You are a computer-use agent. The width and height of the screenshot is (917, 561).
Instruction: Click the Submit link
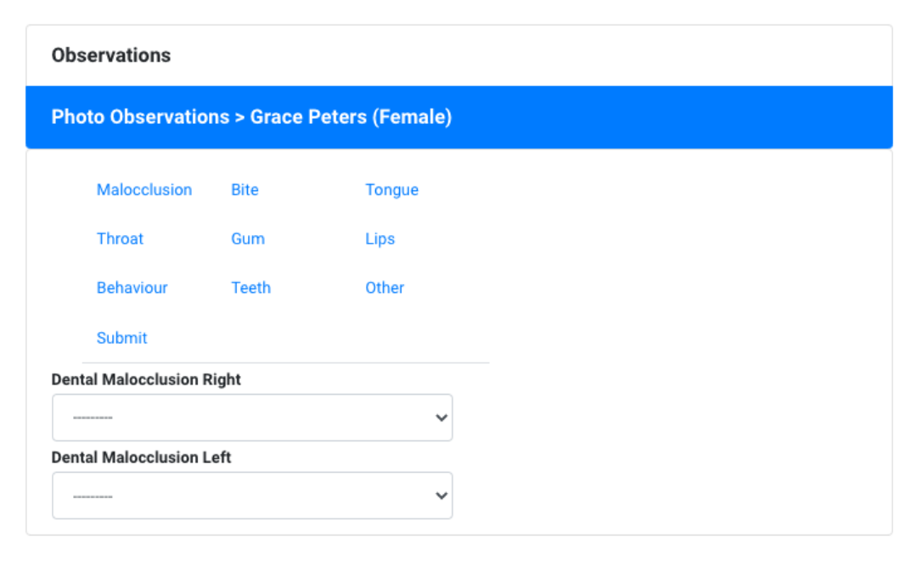pyautogui.click(x=121, y=338)
